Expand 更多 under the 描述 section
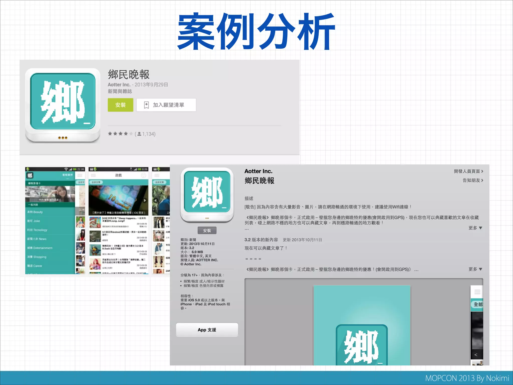 point(475,228)
